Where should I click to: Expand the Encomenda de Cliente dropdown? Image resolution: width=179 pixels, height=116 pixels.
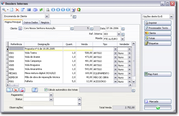pyautogui.click(x=47, y=16)
